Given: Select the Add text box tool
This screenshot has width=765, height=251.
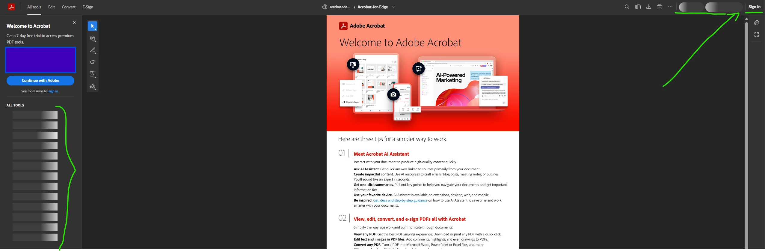Looking at the screenshot, I should (x=93, y=74).
